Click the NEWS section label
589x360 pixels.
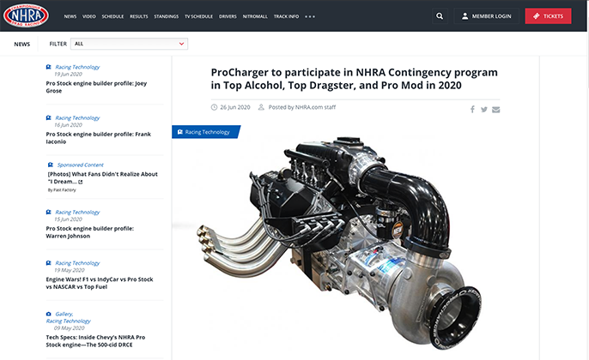click(x=22, y=44)
